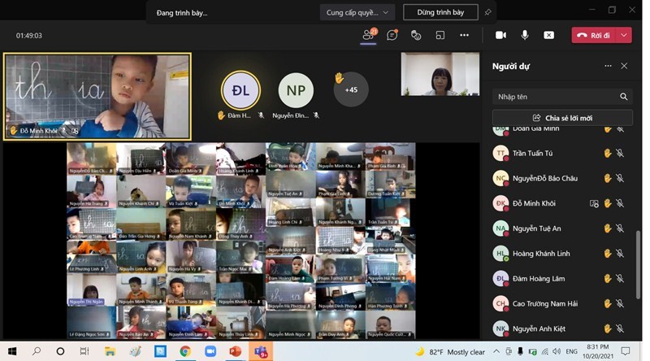Open Google Chrome from the taskbar
The height and width of the screenshot is (361, 650).
click(x=185, y=351)
